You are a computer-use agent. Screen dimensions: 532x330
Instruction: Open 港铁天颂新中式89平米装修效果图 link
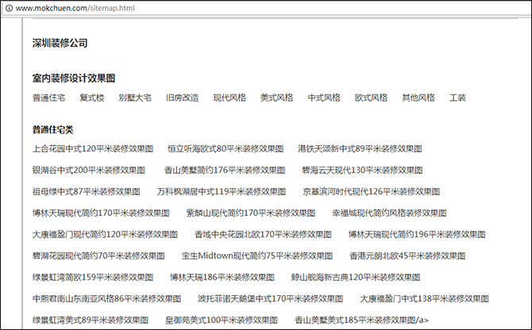click(360, 148)
